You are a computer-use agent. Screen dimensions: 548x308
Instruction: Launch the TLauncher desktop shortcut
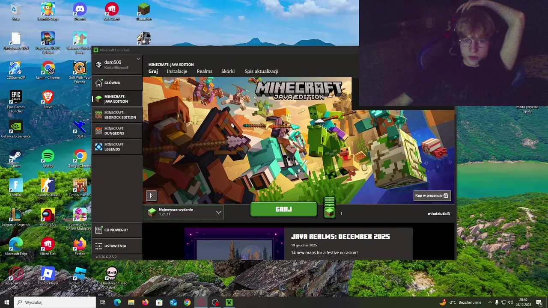point(144,12)
